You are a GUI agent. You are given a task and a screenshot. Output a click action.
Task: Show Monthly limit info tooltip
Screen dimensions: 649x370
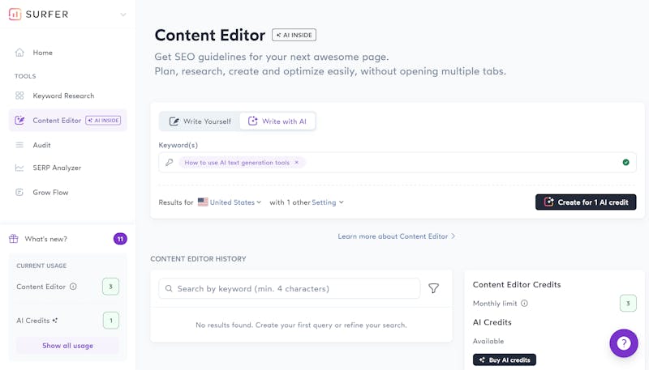[x=524, y=304]
